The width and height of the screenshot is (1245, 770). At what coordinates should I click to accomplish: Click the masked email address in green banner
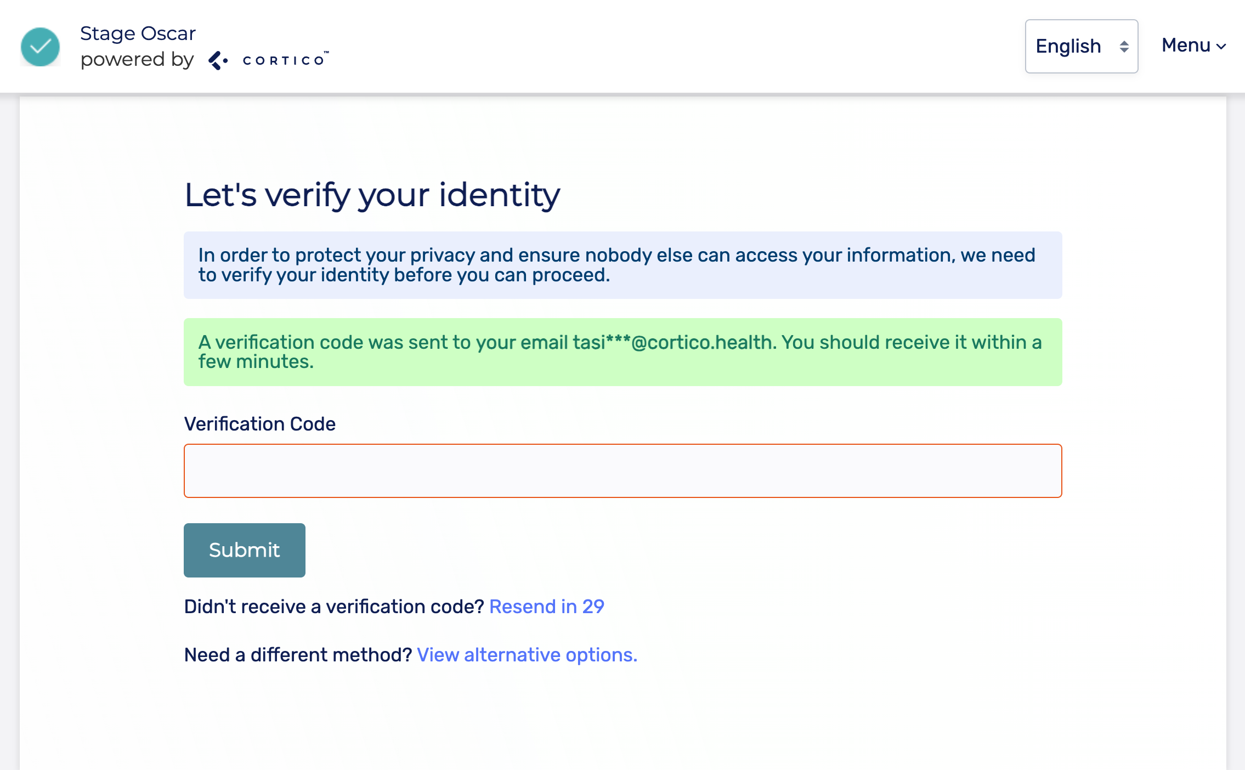point(674,342)
